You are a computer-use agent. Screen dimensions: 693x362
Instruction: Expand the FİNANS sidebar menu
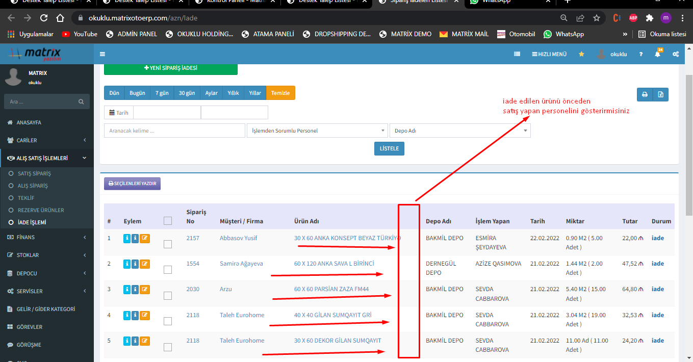(47, 237)
